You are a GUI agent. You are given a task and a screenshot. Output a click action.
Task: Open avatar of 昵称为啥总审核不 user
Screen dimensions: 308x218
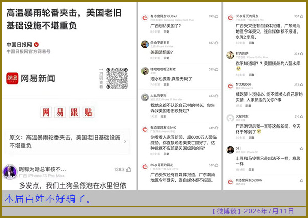coord(10,172)
